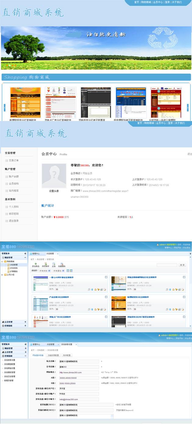Check the box on 双轨直销商城带静态分红 card
The image size is (192, 424).
[184, 277]
